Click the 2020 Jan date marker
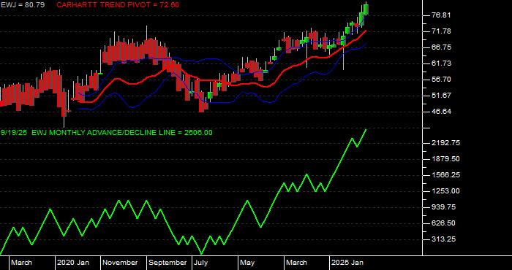512x270 pixels. click(73, 263)
